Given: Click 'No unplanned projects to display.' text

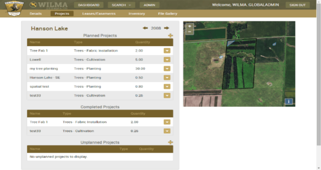Looking at the screenshot, I should [x=59, y=157].
